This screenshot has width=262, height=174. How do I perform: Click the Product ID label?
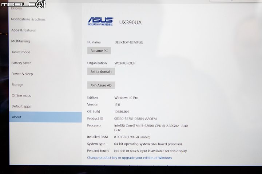tap(95, 119)
